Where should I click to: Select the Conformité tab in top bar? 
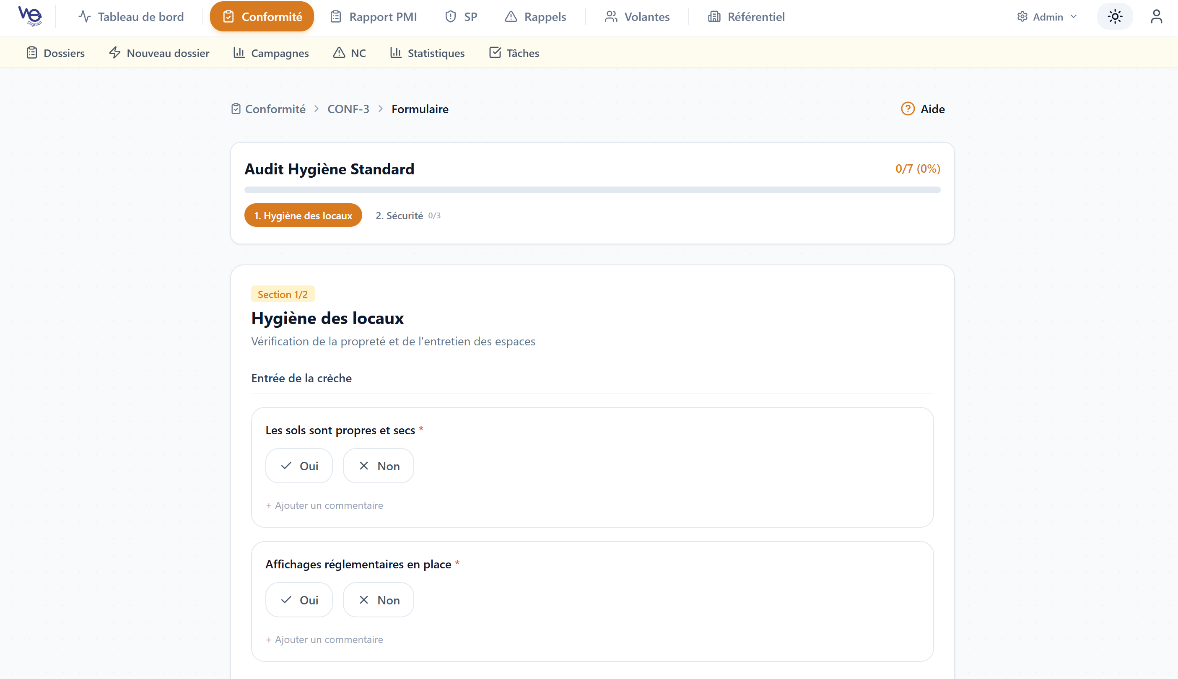point(262,17)
